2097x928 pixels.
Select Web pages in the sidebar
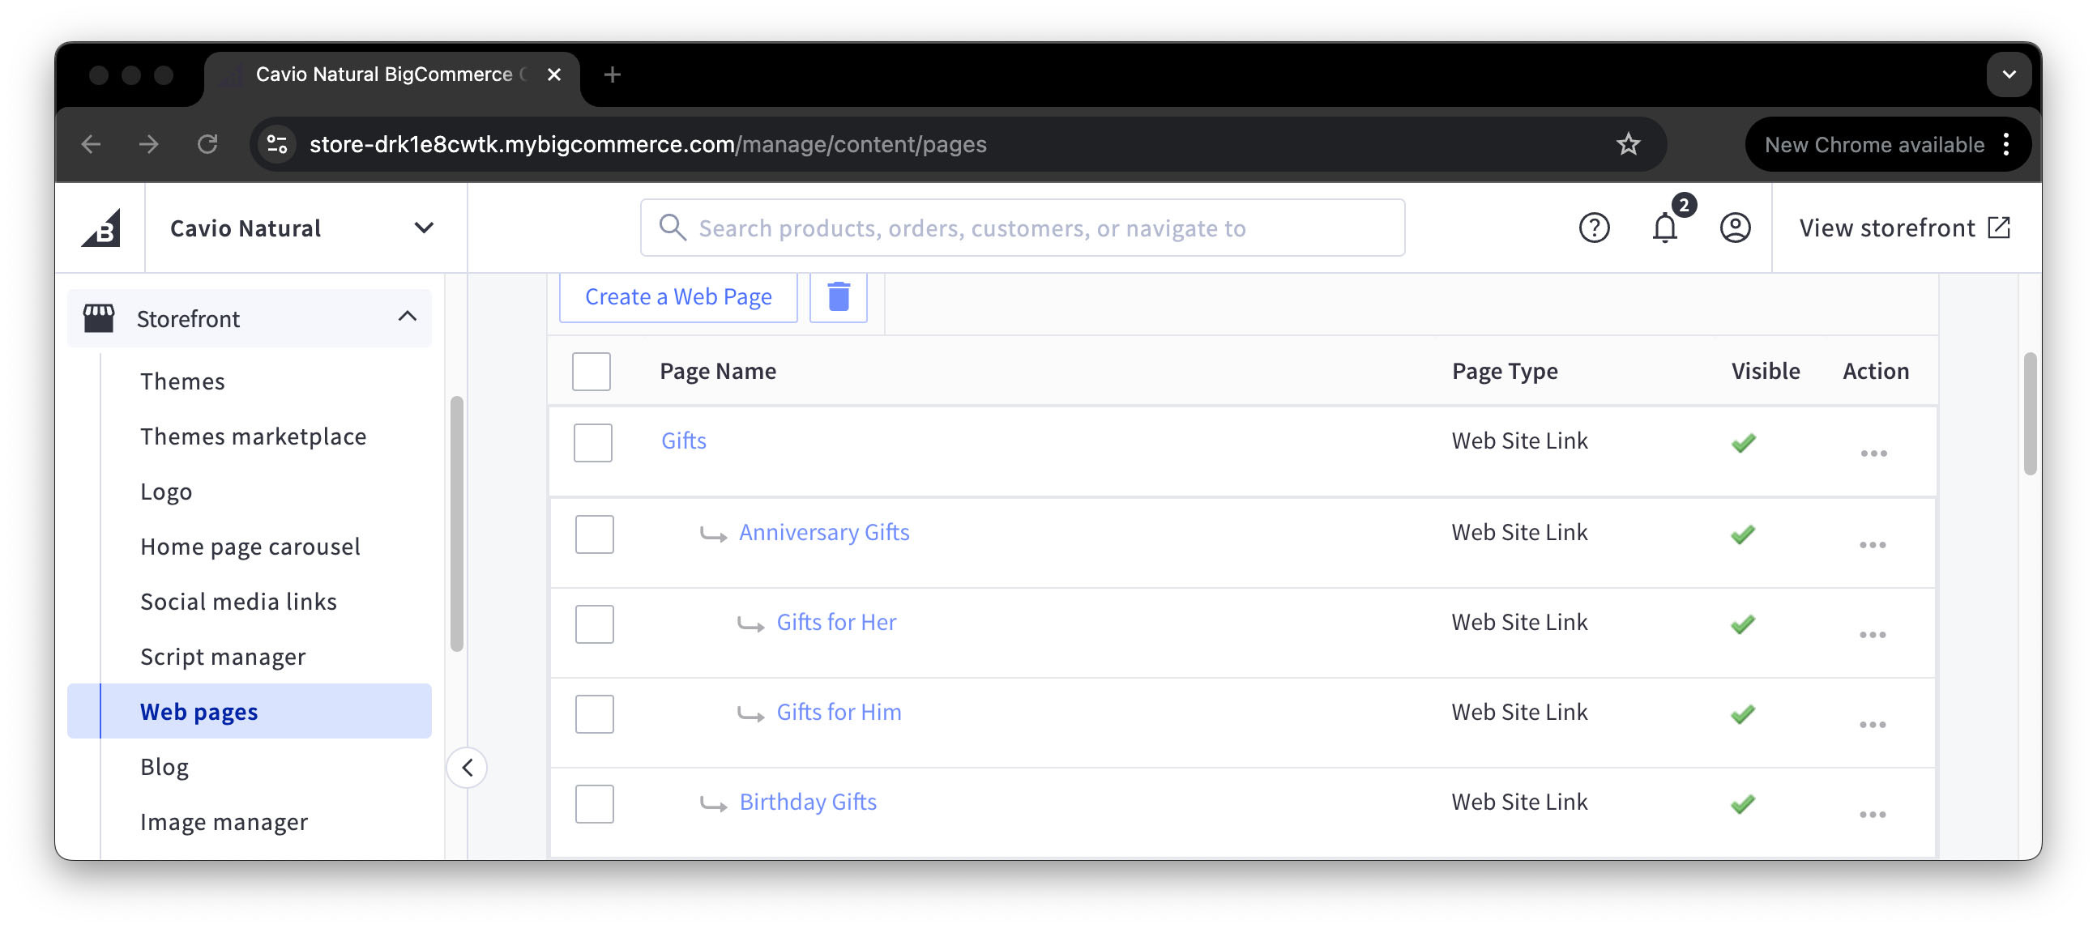(x=249, y=712)
